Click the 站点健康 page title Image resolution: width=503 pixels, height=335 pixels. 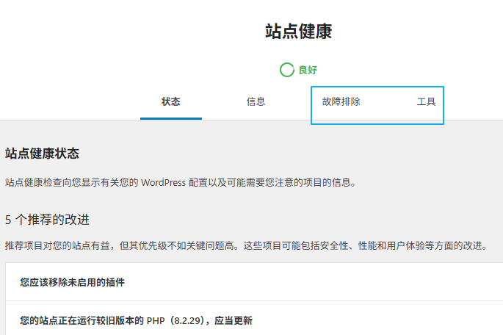coord(298,32)
